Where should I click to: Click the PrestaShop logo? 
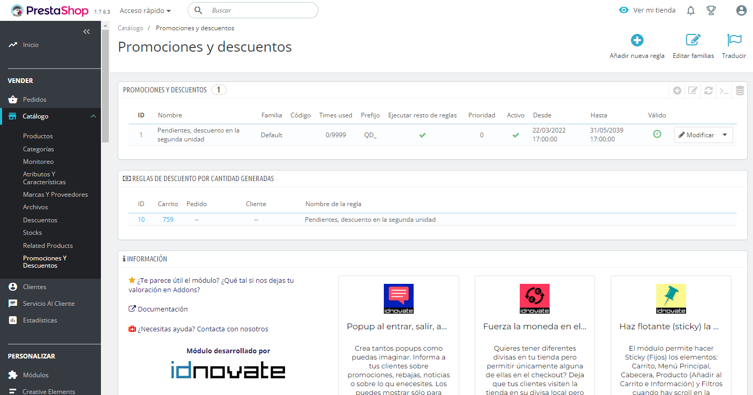50,10
